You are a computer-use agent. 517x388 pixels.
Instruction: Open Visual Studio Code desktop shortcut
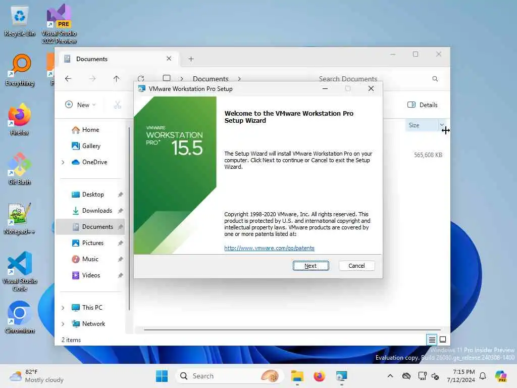click(x=20, y=271)
